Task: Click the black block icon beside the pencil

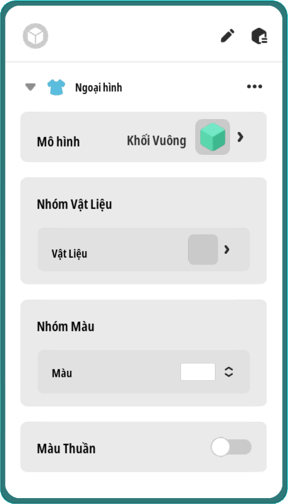Action: 259,36
